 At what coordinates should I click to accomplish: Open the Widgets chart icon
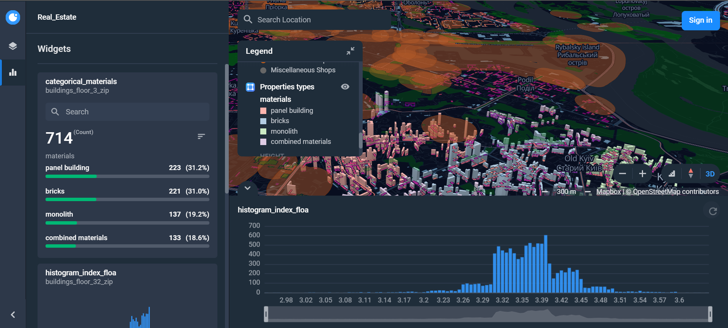13,72
